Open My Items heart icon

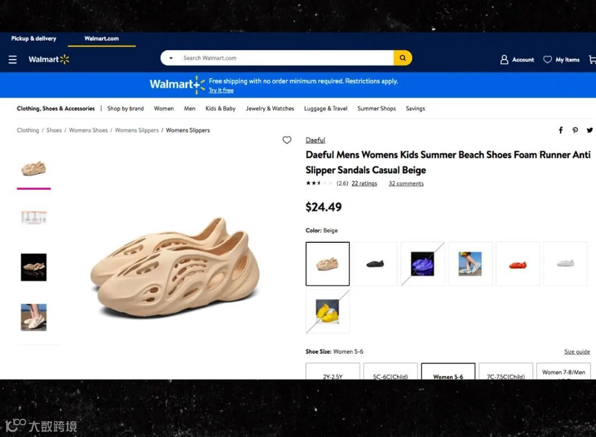tap(547, 60)
